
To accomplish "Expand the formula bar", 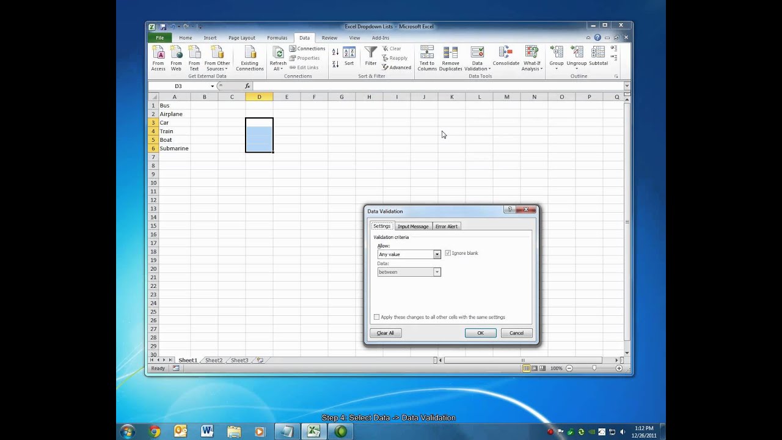I will 626,86.
